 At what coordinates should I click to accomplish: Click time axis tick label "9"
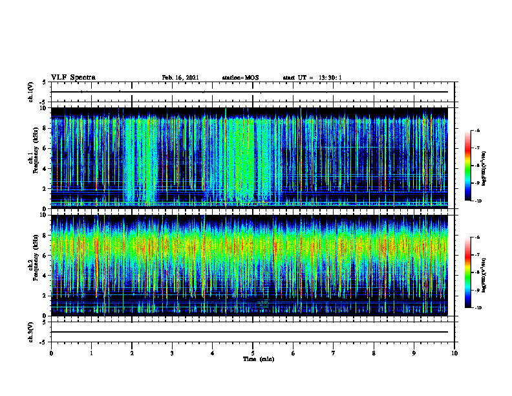(x=414, y=353)
